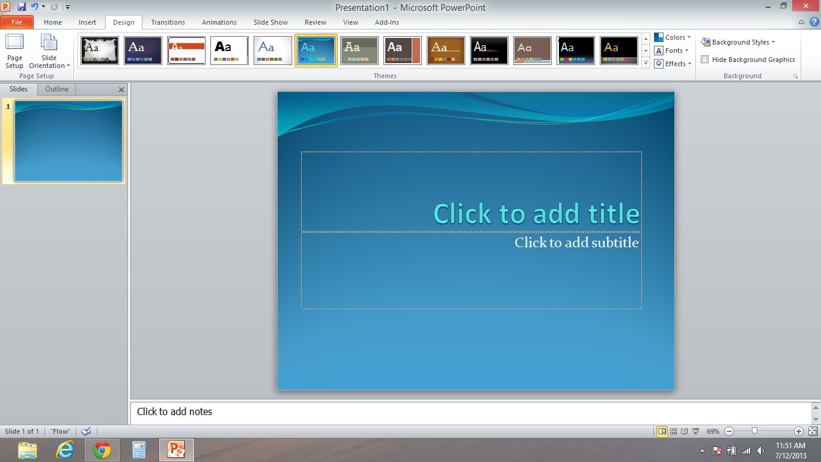Open the Transitions ribbon tab
Image resolution: width=821 pixels, height=462 pixels.
tap(168, 22)
